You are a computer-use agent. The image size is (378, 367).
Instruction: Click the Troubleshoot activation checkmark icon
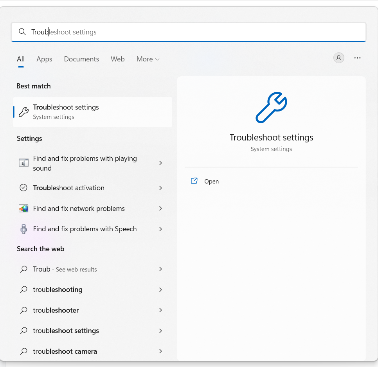click(23, 188)
